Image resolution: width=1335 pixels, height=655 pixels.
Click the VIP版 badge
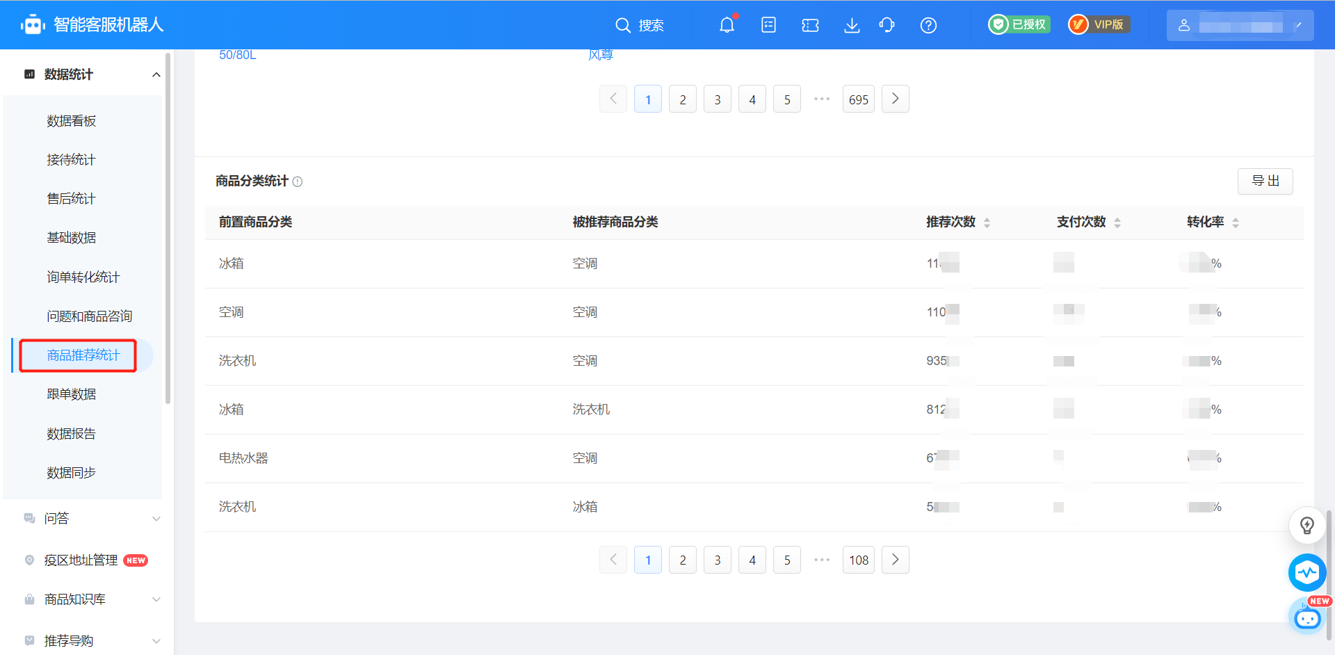click(x=1099, y=24)
